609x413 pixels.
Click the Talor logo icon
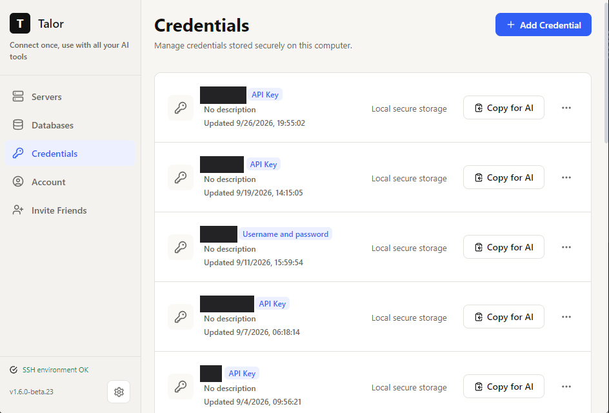click(x=20, y=23)
